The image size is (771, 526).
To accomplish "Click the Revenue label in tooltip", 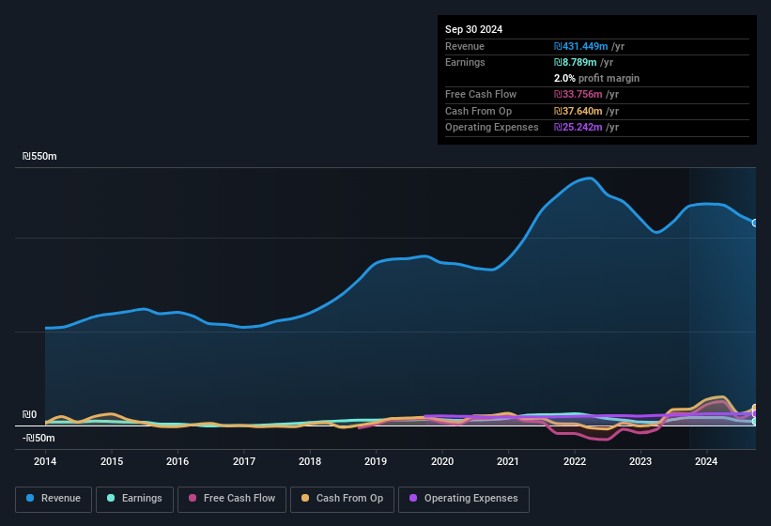I will [x=465, y=46].
